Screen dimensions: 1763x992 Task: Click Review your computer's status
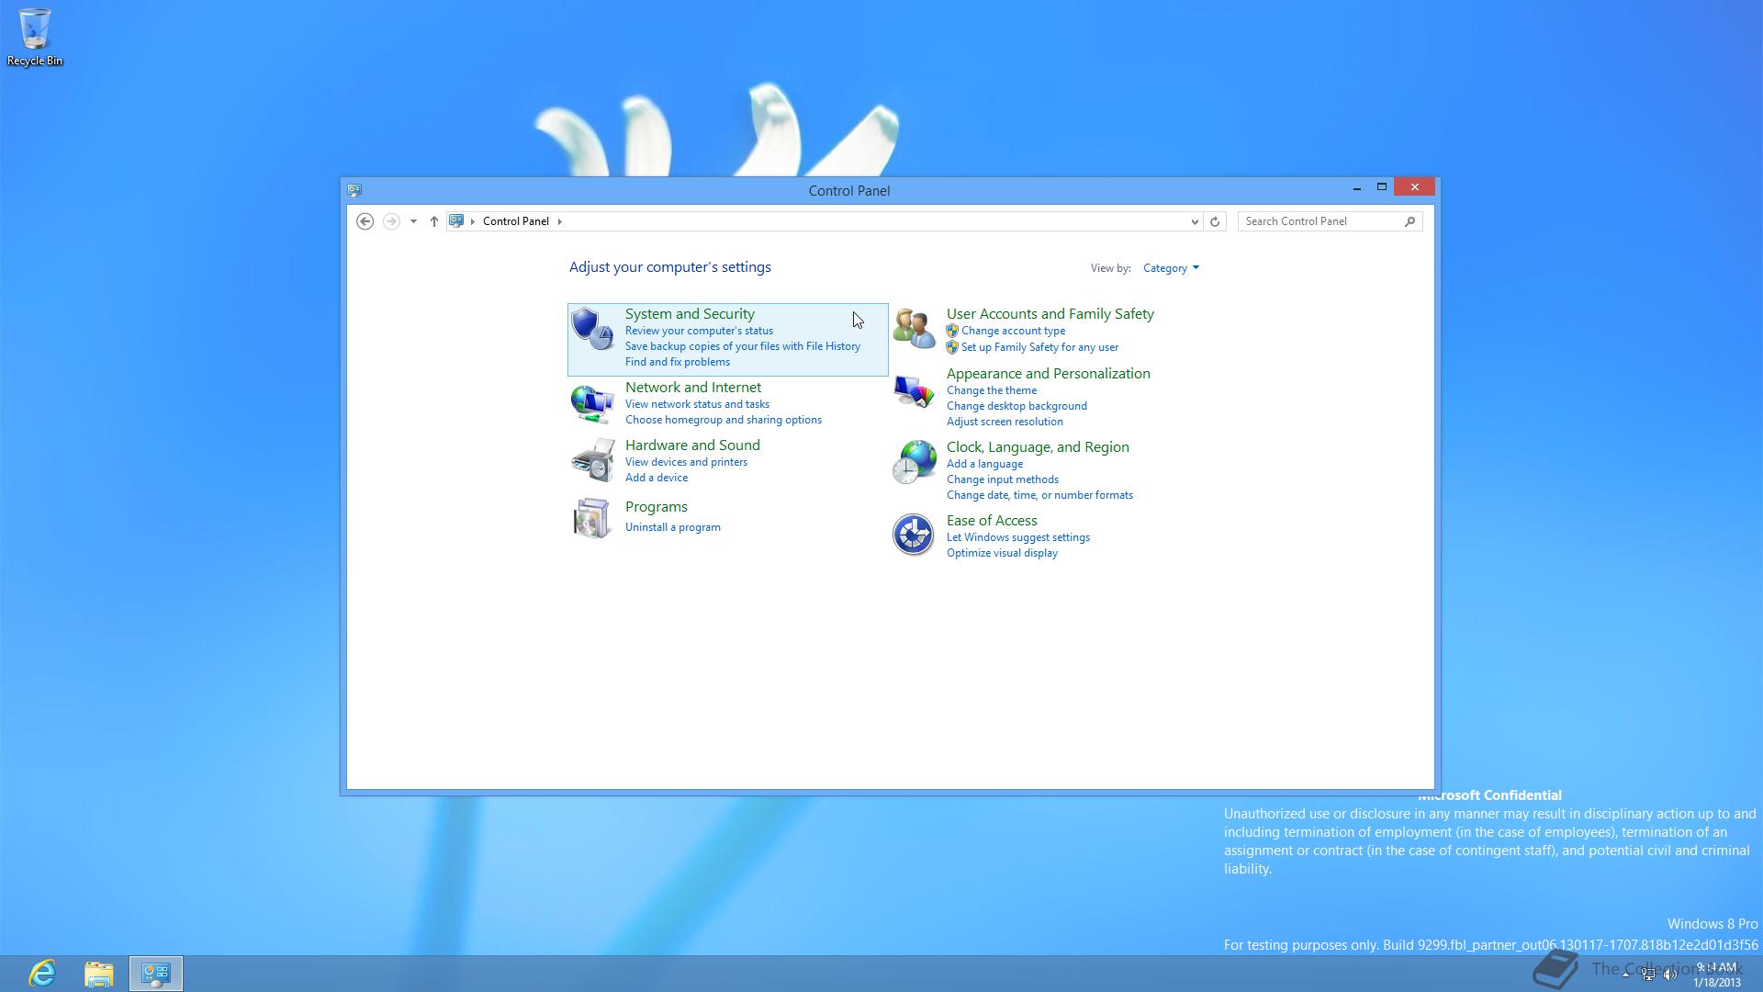point(699,331)
